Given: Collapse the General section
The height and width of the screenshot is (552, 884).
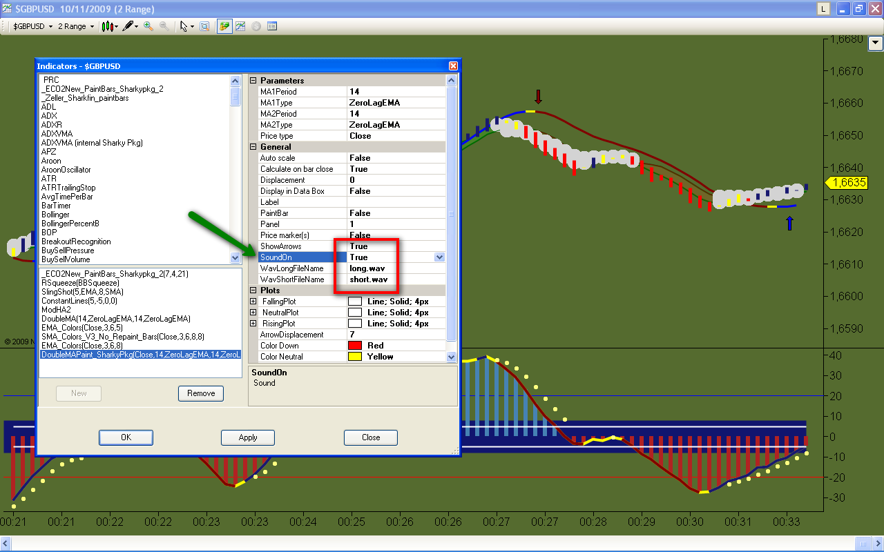Looking at the screenshot, I should [x=253, y=147].
